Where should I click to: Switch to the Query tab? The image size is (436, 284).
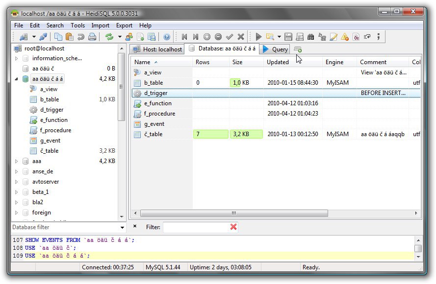click(275, 49)
